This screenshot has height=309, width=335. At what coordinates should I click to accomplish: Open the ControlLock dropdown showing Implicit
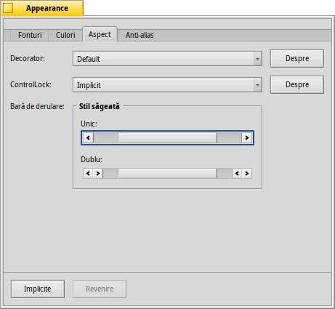[167, 85]
